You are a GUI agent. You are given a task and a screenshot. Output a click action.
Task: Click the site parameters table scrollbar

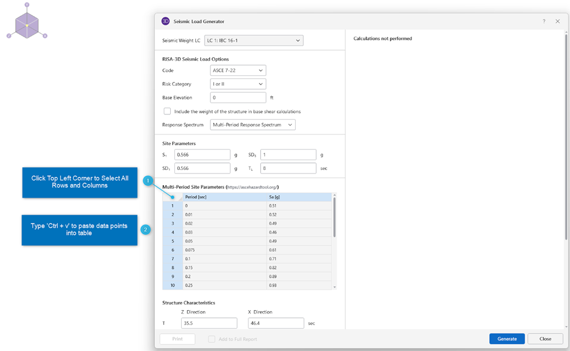334,216
